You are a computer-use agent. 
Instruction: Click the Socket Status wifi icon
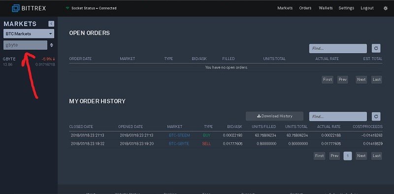click(67, 8)
